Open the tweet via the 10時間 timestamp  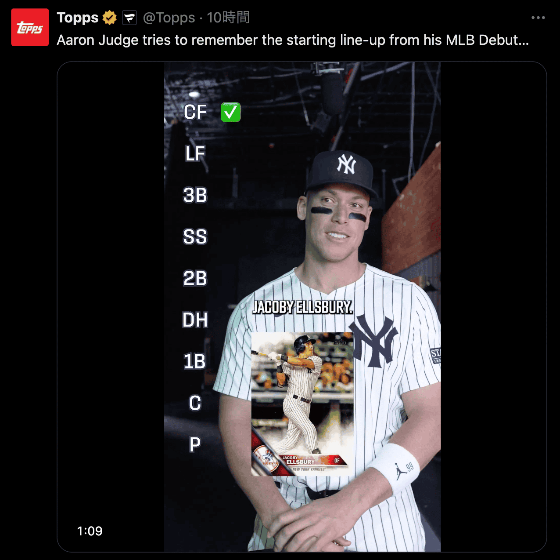coord(228,18)
